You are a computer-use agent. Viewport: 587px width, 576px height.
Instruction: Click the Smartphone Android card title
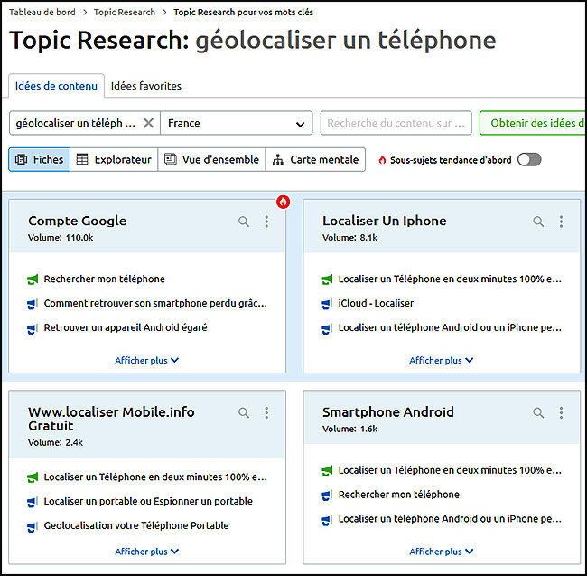387,411
